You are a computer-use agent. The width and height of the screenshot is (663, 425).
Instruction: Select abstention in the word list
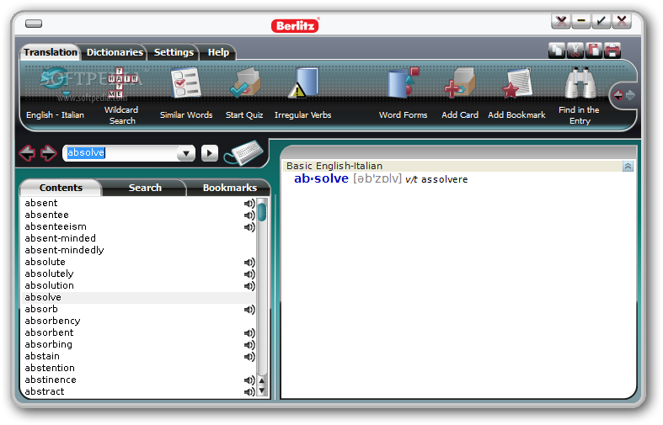138,369
